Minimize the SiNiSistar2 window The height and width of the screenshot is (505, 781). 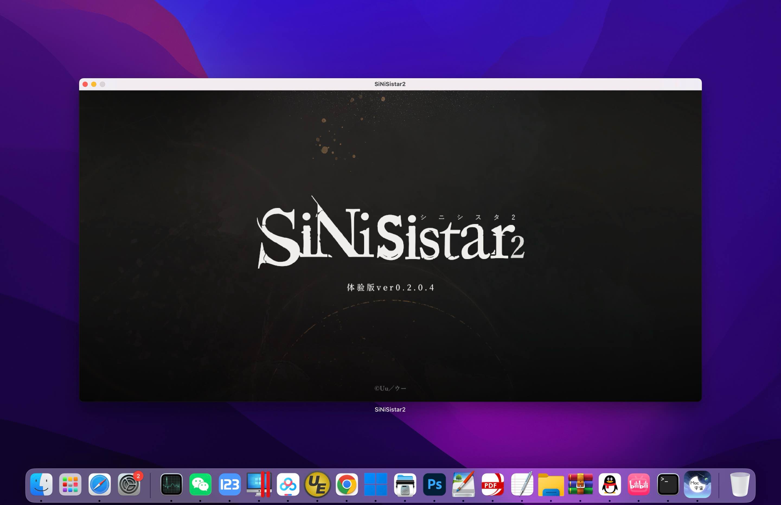(x=94, y=84)
